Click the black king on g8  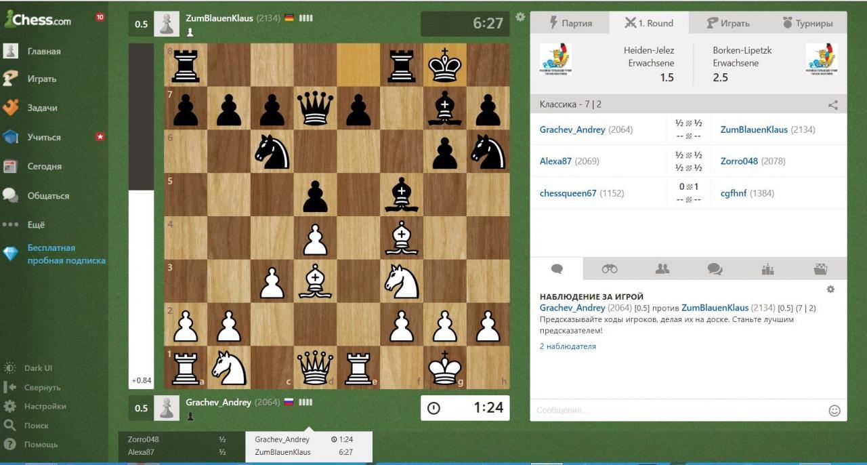[445, 65]
